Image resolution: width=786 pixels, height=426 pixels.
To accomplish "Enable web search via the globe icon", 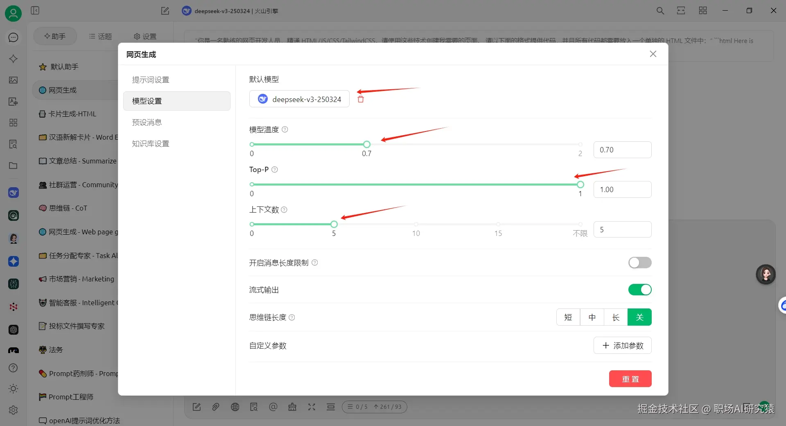I will tap(235, 407).
